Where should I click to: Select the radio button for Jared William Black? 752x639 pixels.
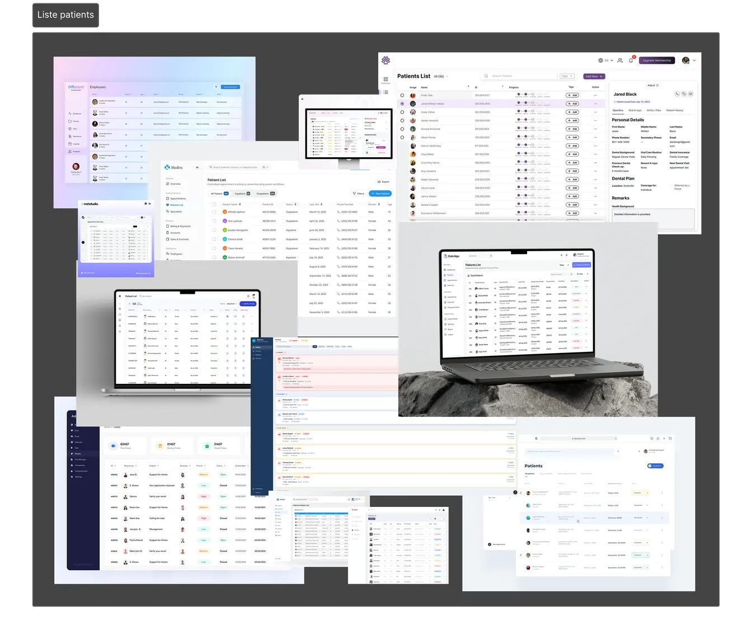pos(402,104)
